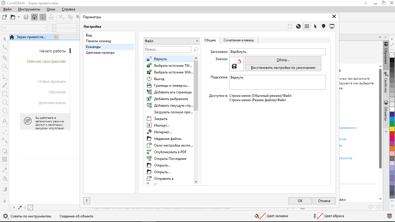This screenshot has width=395, height=222.
Task: Click the Обзор... button
Action: [x=283, y=60]
